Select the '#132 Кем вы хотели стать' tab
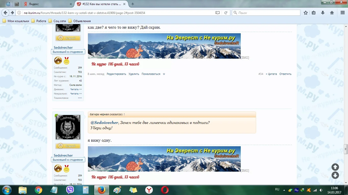 101,4
